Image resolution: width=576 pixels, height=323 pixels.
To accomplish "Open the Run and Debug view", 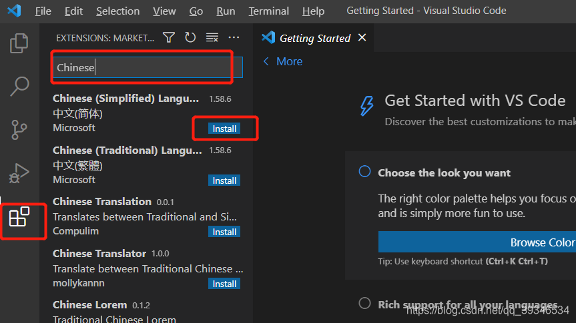I will (x=19, y=173).
